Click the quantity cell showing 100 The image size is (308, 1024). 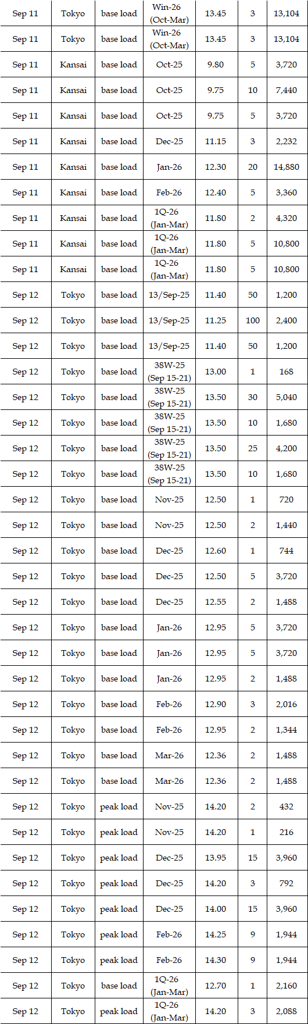[x=252, y=320]
